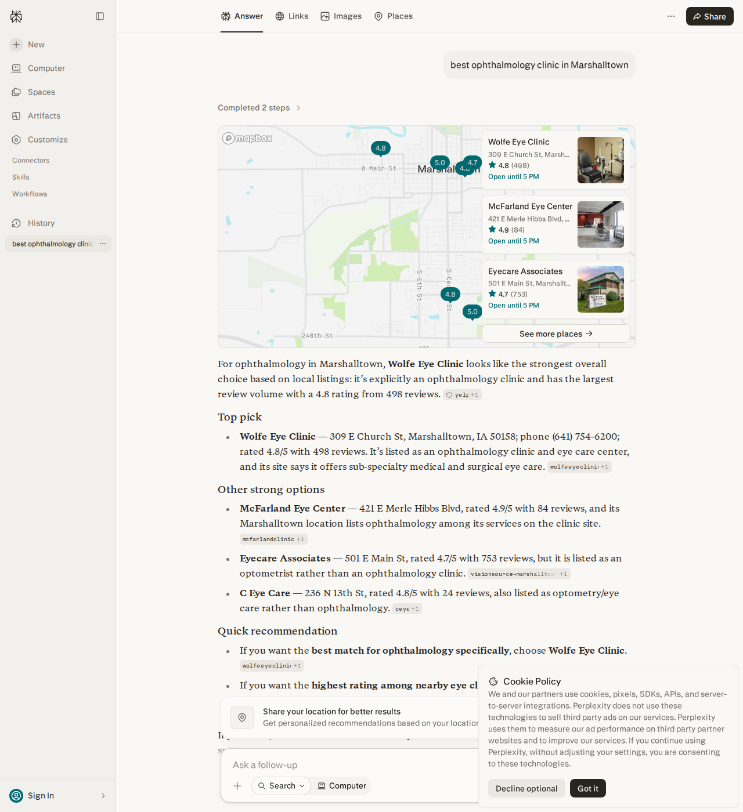This screenshot has width=743, height=812.
Task: Open the Computer sidebar item
Action: tap(46, 68)
